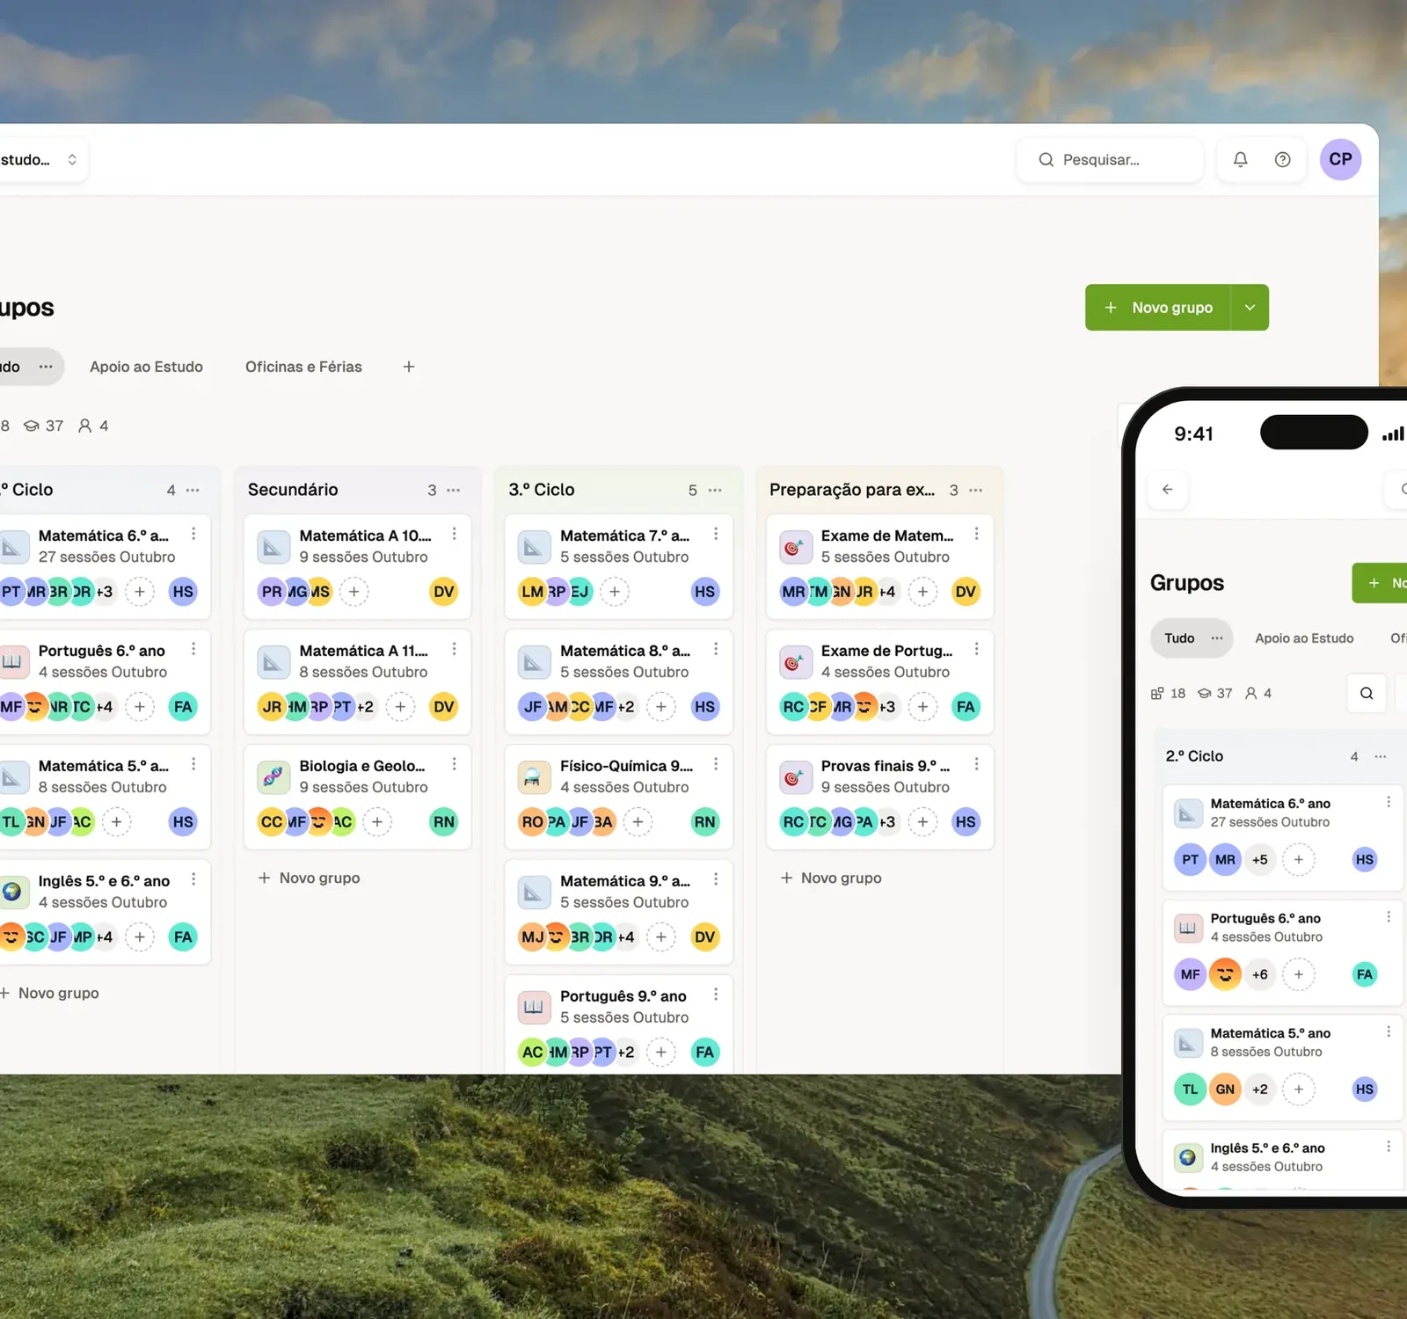1407x1319 pixels.
Task: Tap the search icon in phone groups list
Action: click(1367, 693)
